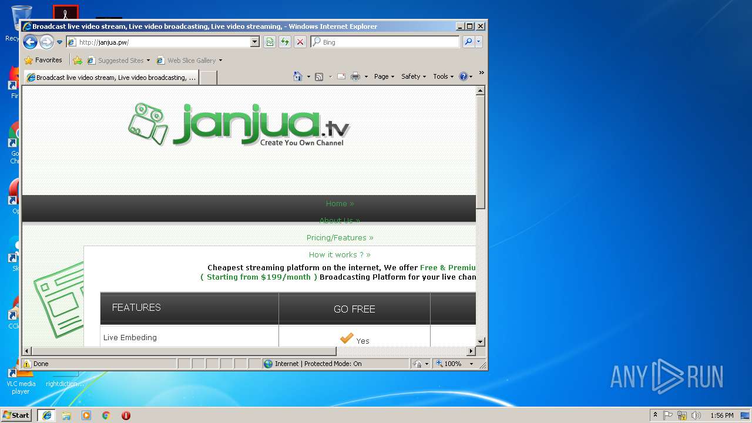
Task: Click the horizontal scrollbar right arrow
Action: 471,351
